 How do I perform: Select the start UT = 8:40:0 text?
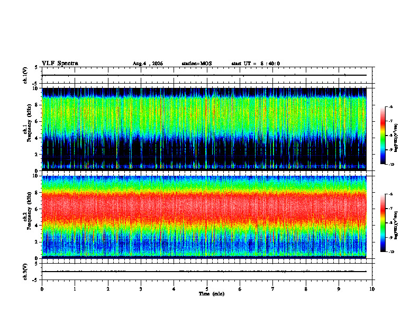pyautogui.click(x=256, y=64)
